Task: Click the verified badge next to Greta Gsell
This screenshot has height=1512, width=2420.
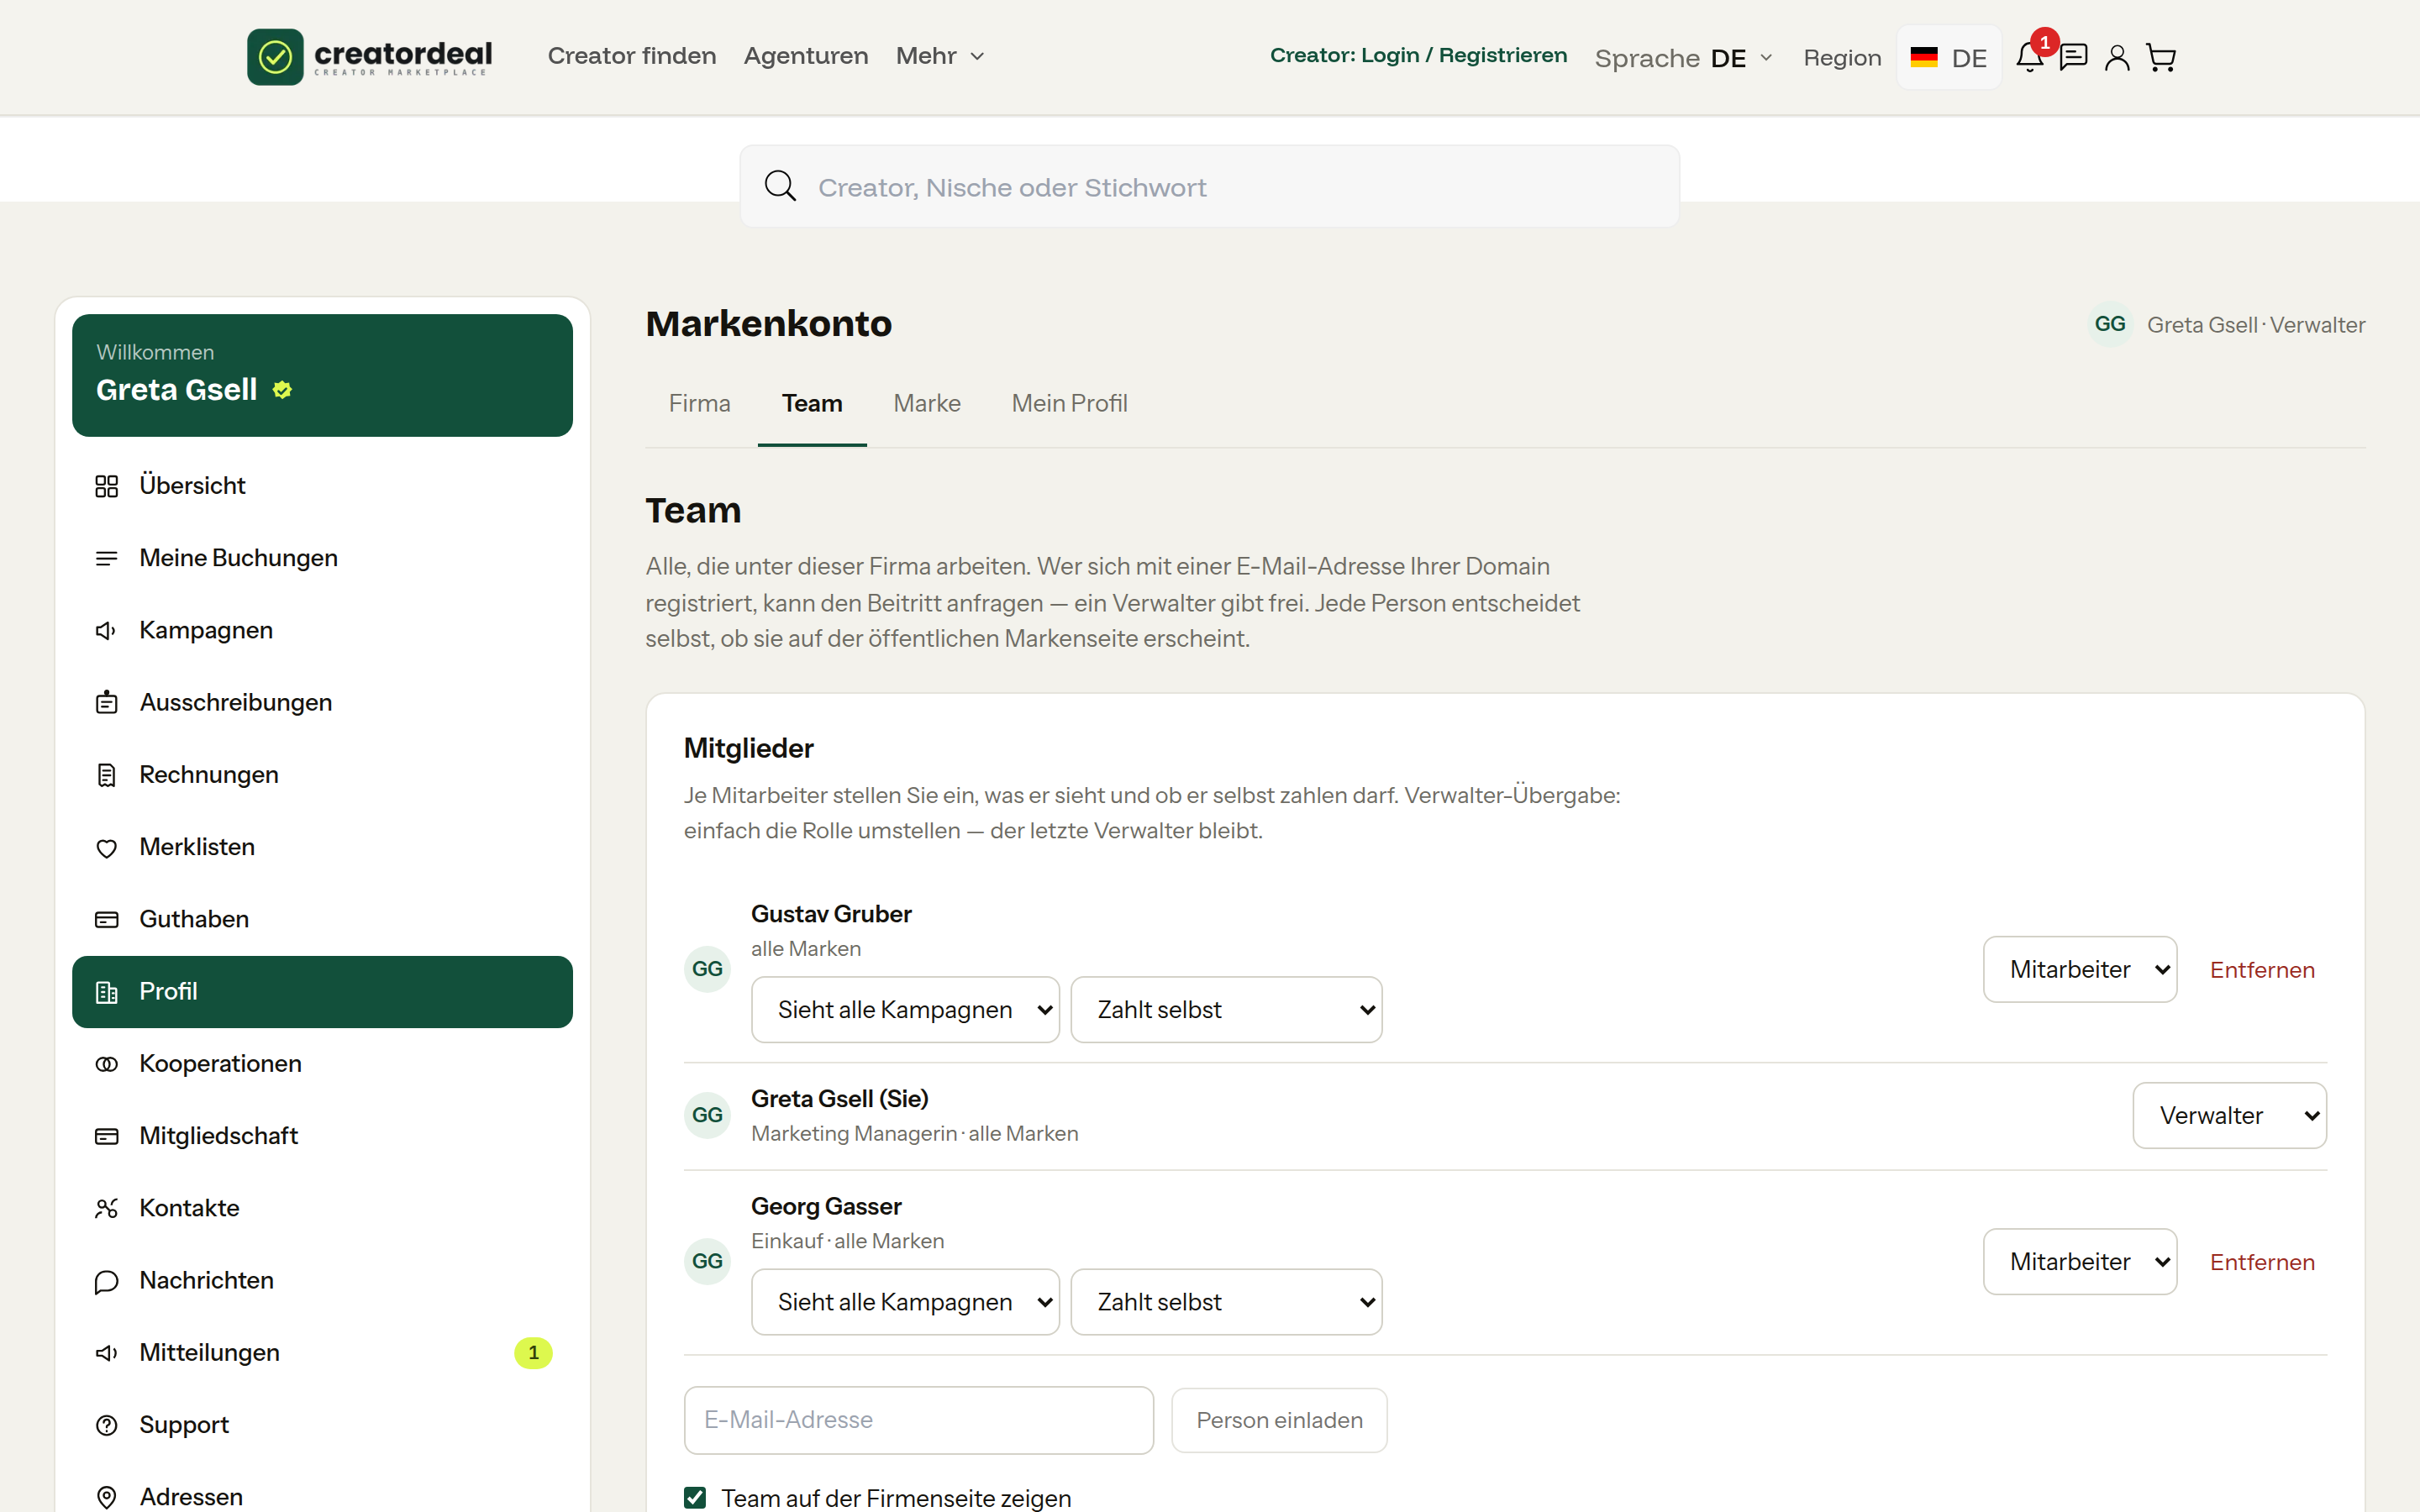Action: coord(282,390)
